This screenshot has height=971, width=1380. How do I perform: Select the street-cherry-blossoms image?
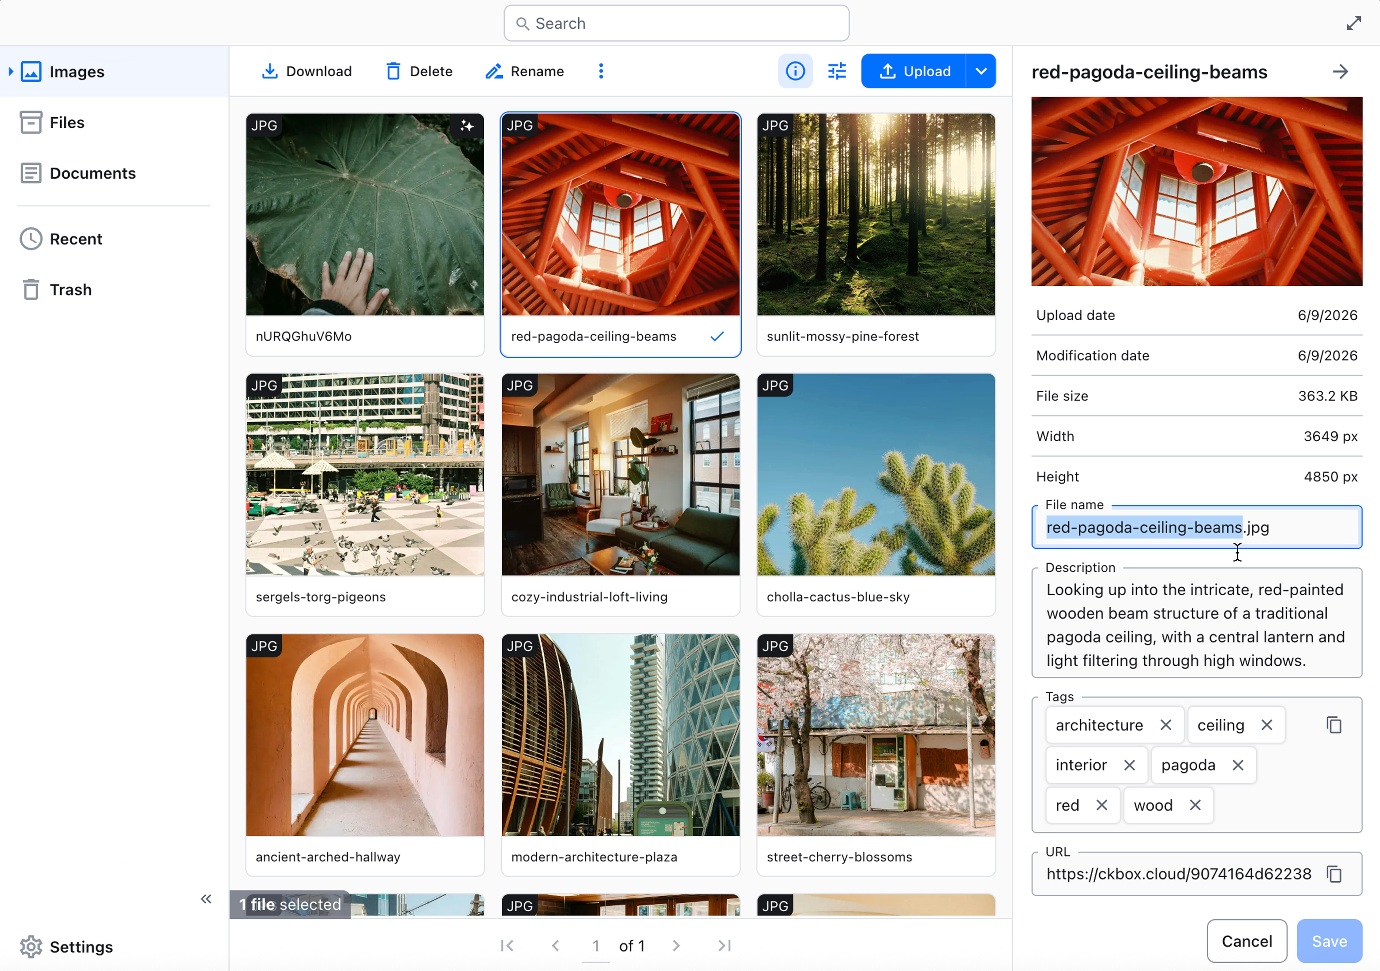point(876,735)
